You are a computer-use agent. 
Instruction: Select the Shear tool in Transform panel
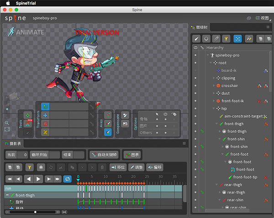[45, 133]
